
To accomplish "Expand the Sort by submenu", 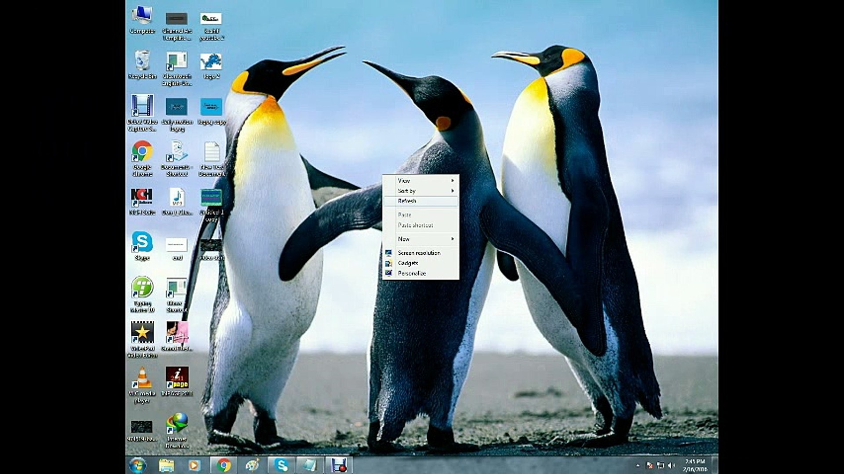I will point(420,191).
